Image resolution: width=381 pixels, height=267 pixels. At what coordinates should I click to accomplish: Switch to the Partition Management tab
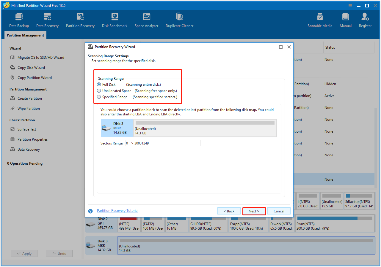25,35
